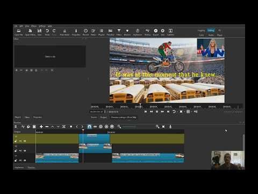Rewind the preview playback

(152, 112)
